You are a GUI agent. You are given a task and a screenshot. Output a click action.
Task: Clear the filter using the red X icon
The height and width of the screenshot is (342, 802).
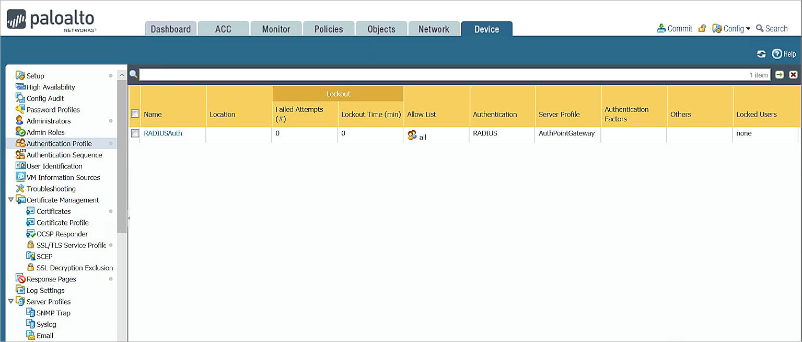pyautogui.click(x=793, y=74)
